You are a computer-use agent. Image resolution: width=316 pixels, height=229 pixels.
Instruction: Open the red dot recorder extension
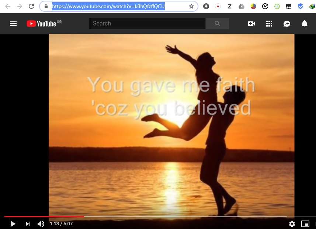218,6
